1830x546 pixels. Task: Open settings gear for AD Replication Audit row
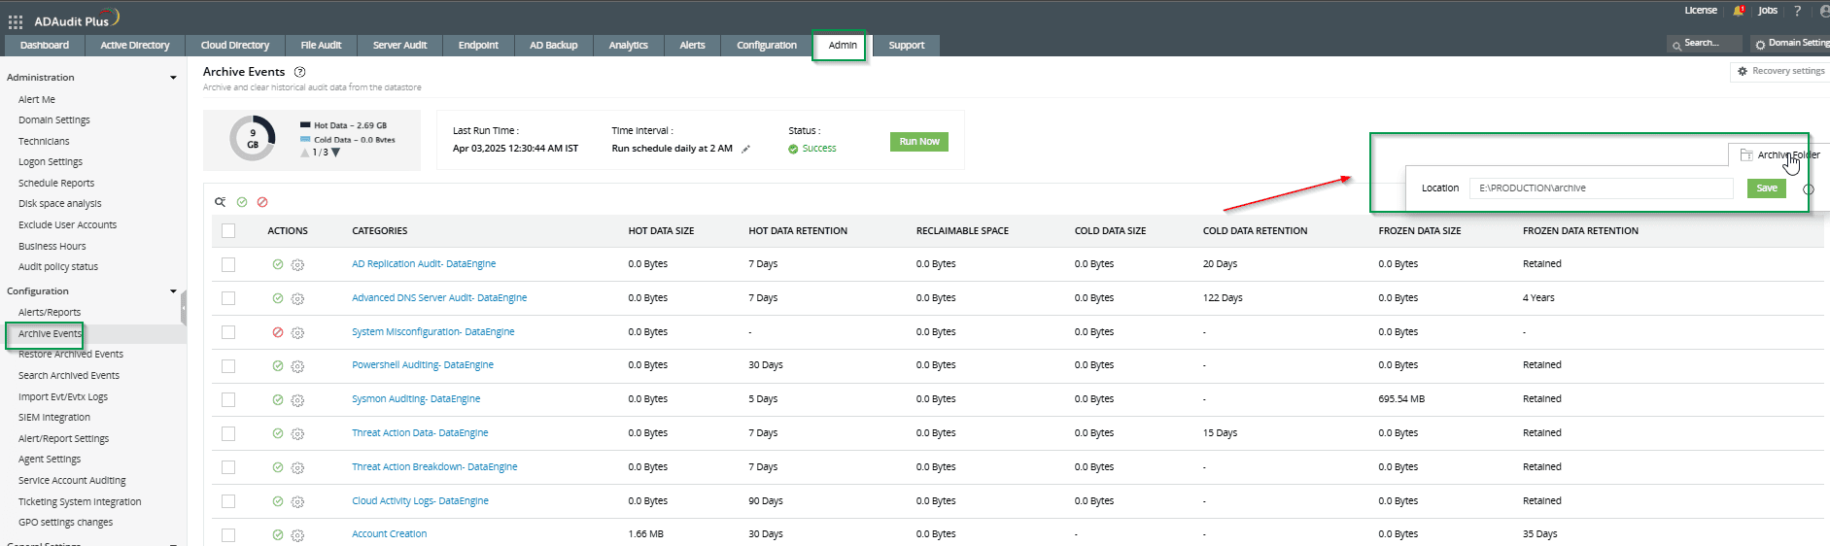click(x=298, y=264)
